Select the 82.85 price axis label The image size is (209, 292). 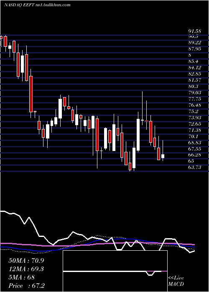pos(195,74)
